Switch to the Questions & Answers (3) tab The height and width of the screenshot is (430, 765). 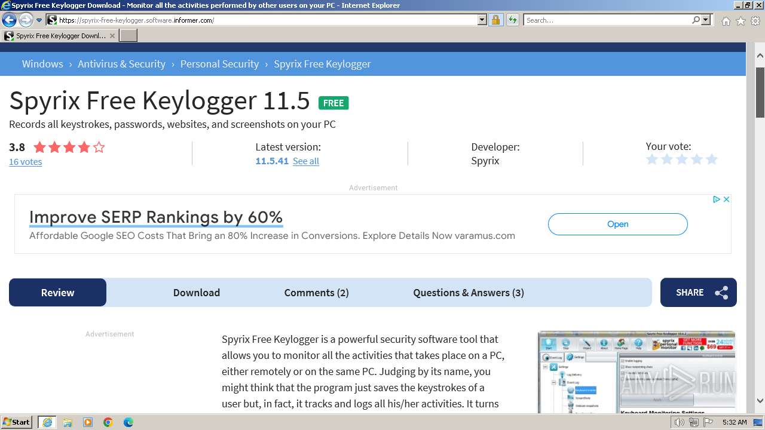click(469, 293)
